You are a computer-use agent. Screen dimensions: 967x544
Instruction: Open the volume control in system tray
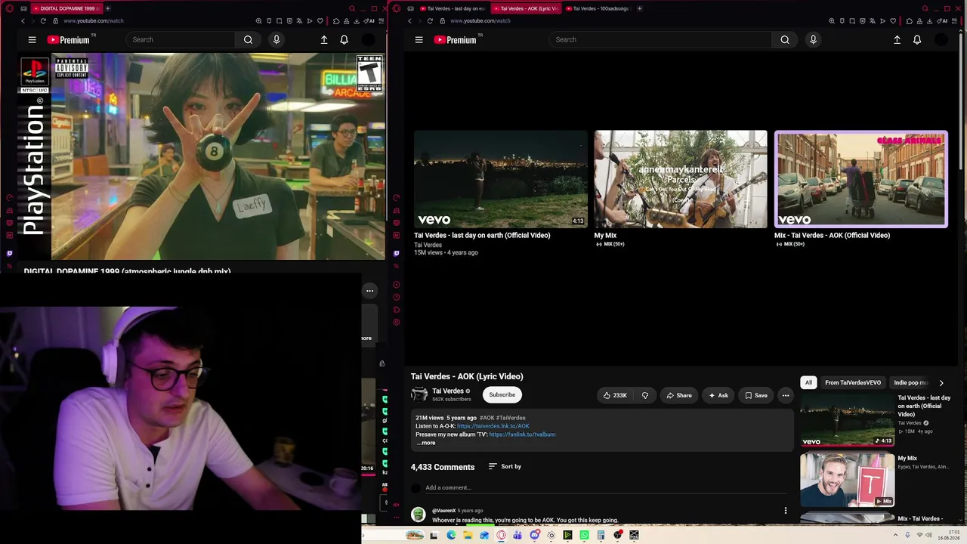click(929, 535)
